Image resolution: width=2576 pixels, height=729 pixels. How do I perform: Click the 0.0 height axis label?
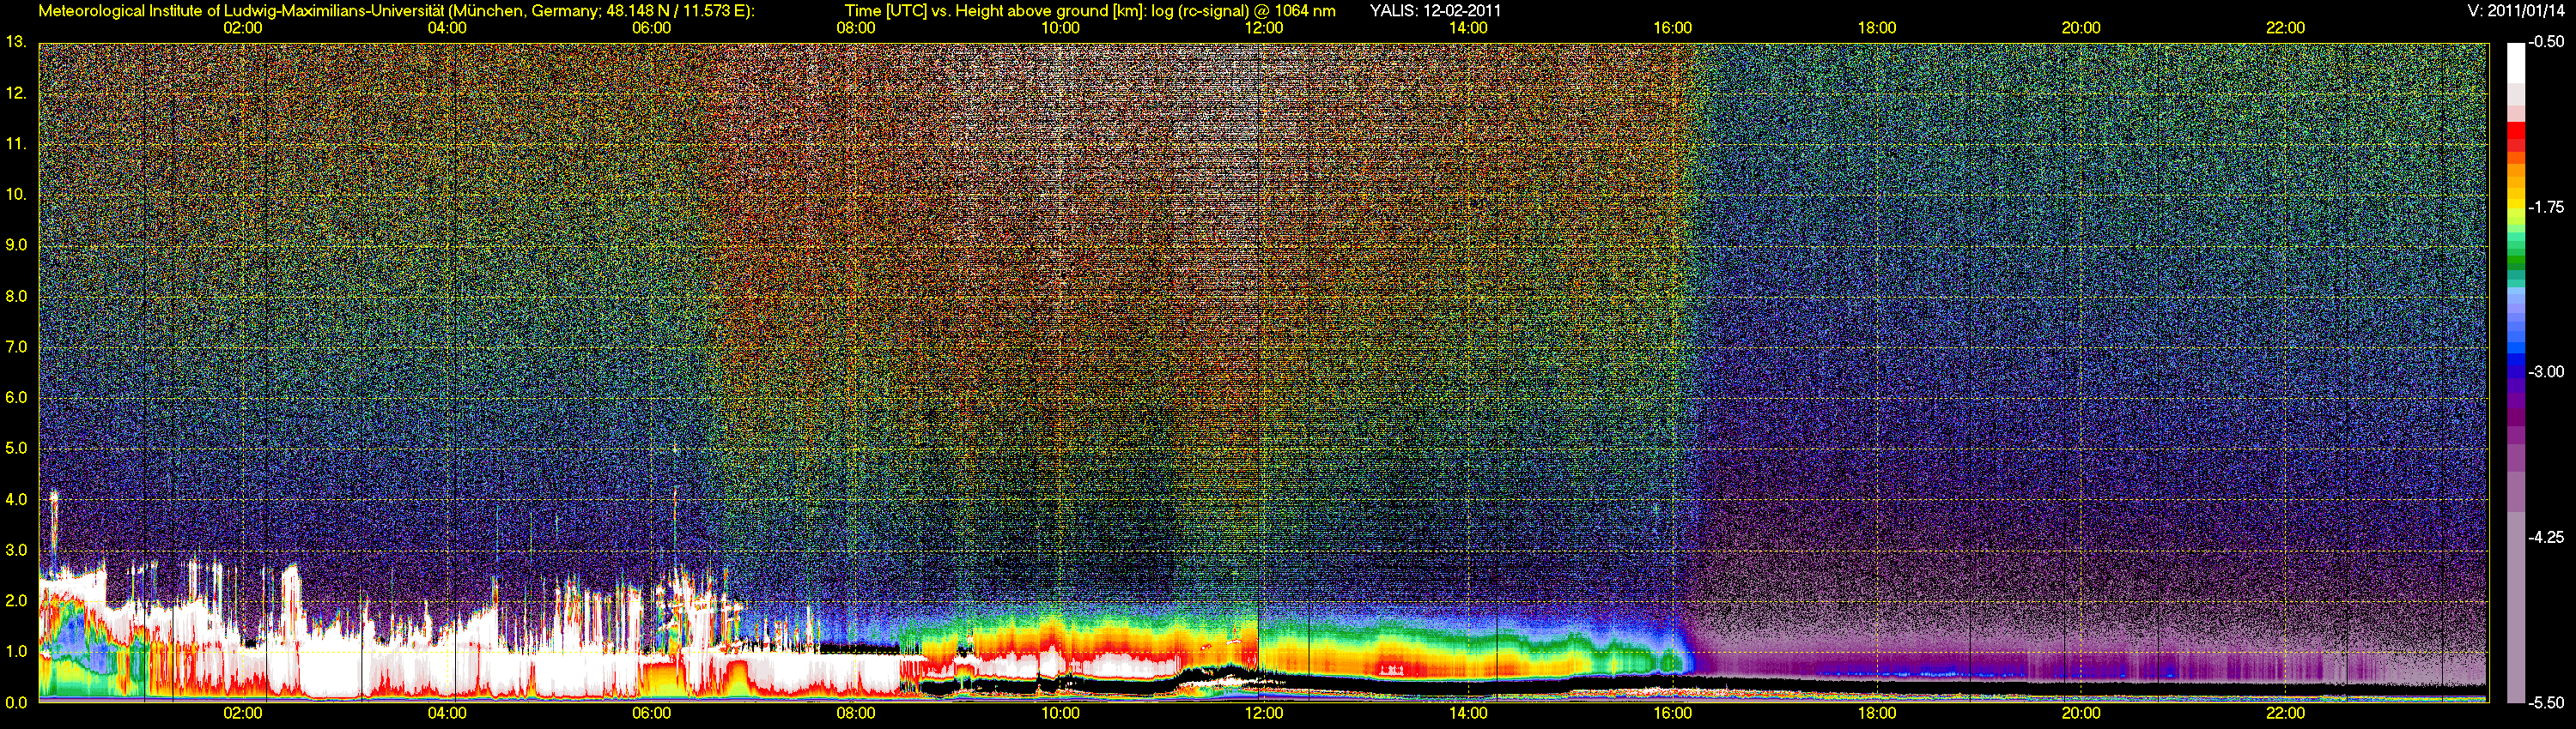(16, 703)
